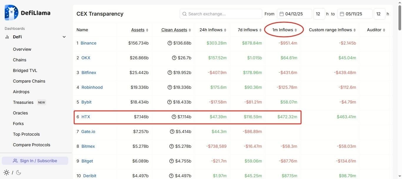The height and width of the screenshot is (179, 402).
Task: Open the Treasuries sidebar item
Action: (23, 102)
